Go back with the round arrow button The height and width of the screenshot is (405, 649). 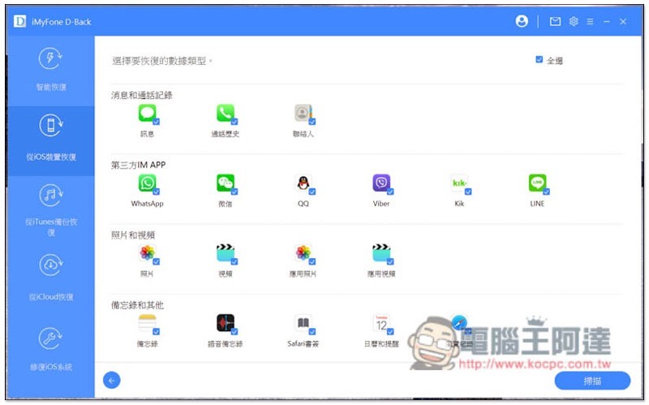pyautogui.click(x=112, y=380)
